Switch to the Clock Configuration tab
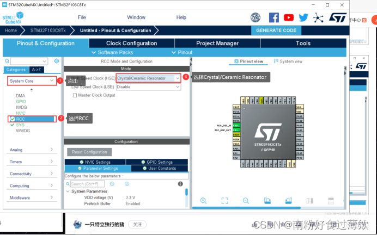Viewport: 377px width, 235px height. click(132, 44)
